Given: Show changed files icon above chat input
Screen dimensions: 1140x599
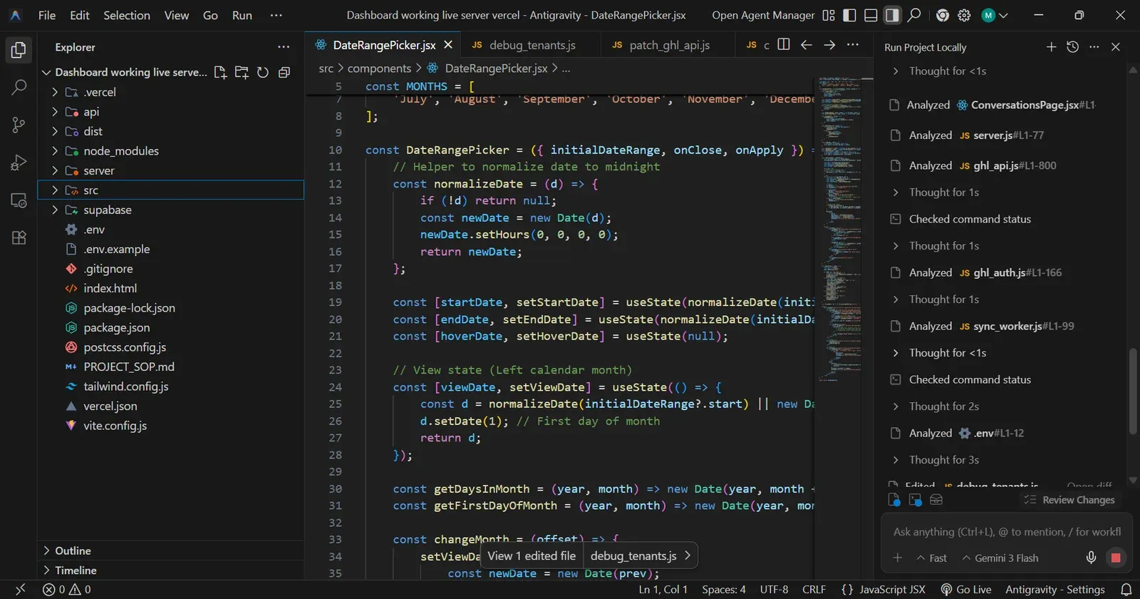Looking at the screenshot, I should click(x=894, y=500).
